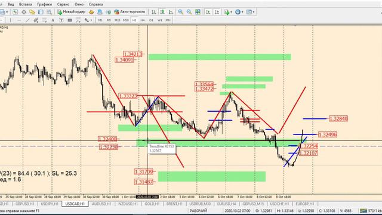Select the horizontal line drawing tool
Image resolution: width=382 pixels, height=215 pixels.
19,20
